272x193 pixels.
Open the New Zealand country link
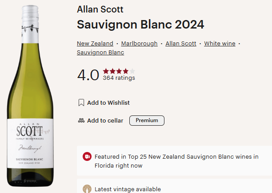click(x=95, y=44)
